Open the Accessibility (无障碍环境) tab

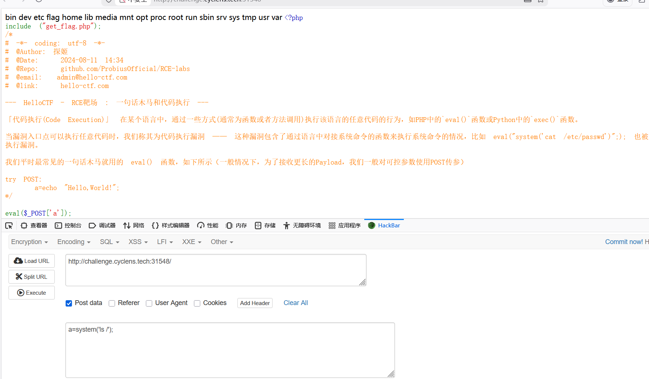(x=302, y=226)
